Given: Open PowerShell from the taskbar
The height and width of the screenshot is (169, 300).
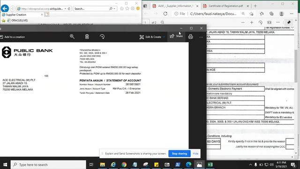Looking at the screenshot, I should click(x=178, y=165).
